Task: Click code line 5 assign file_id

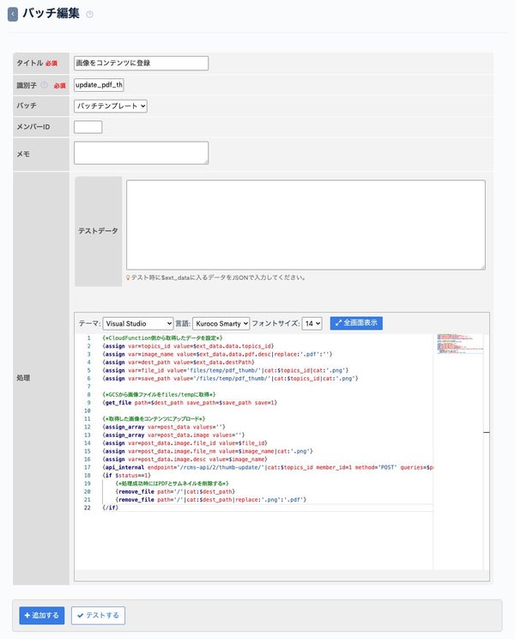Action: (226, 370)
